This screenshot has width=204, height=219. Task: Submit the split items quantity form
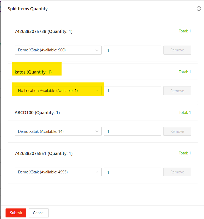(16, 213)
